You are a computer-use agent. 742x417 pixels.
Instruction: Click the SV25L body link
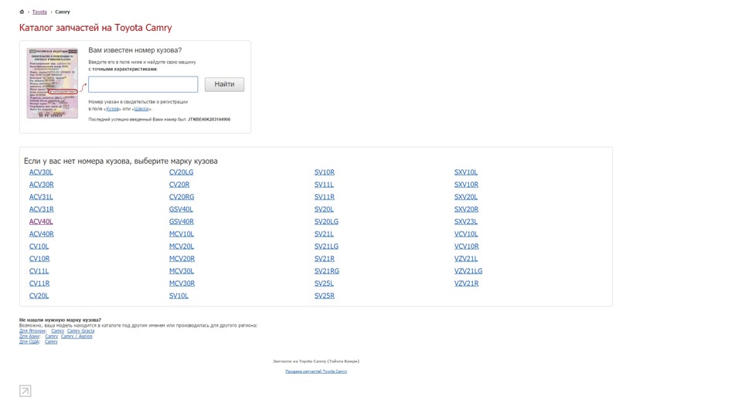point(324,283)
